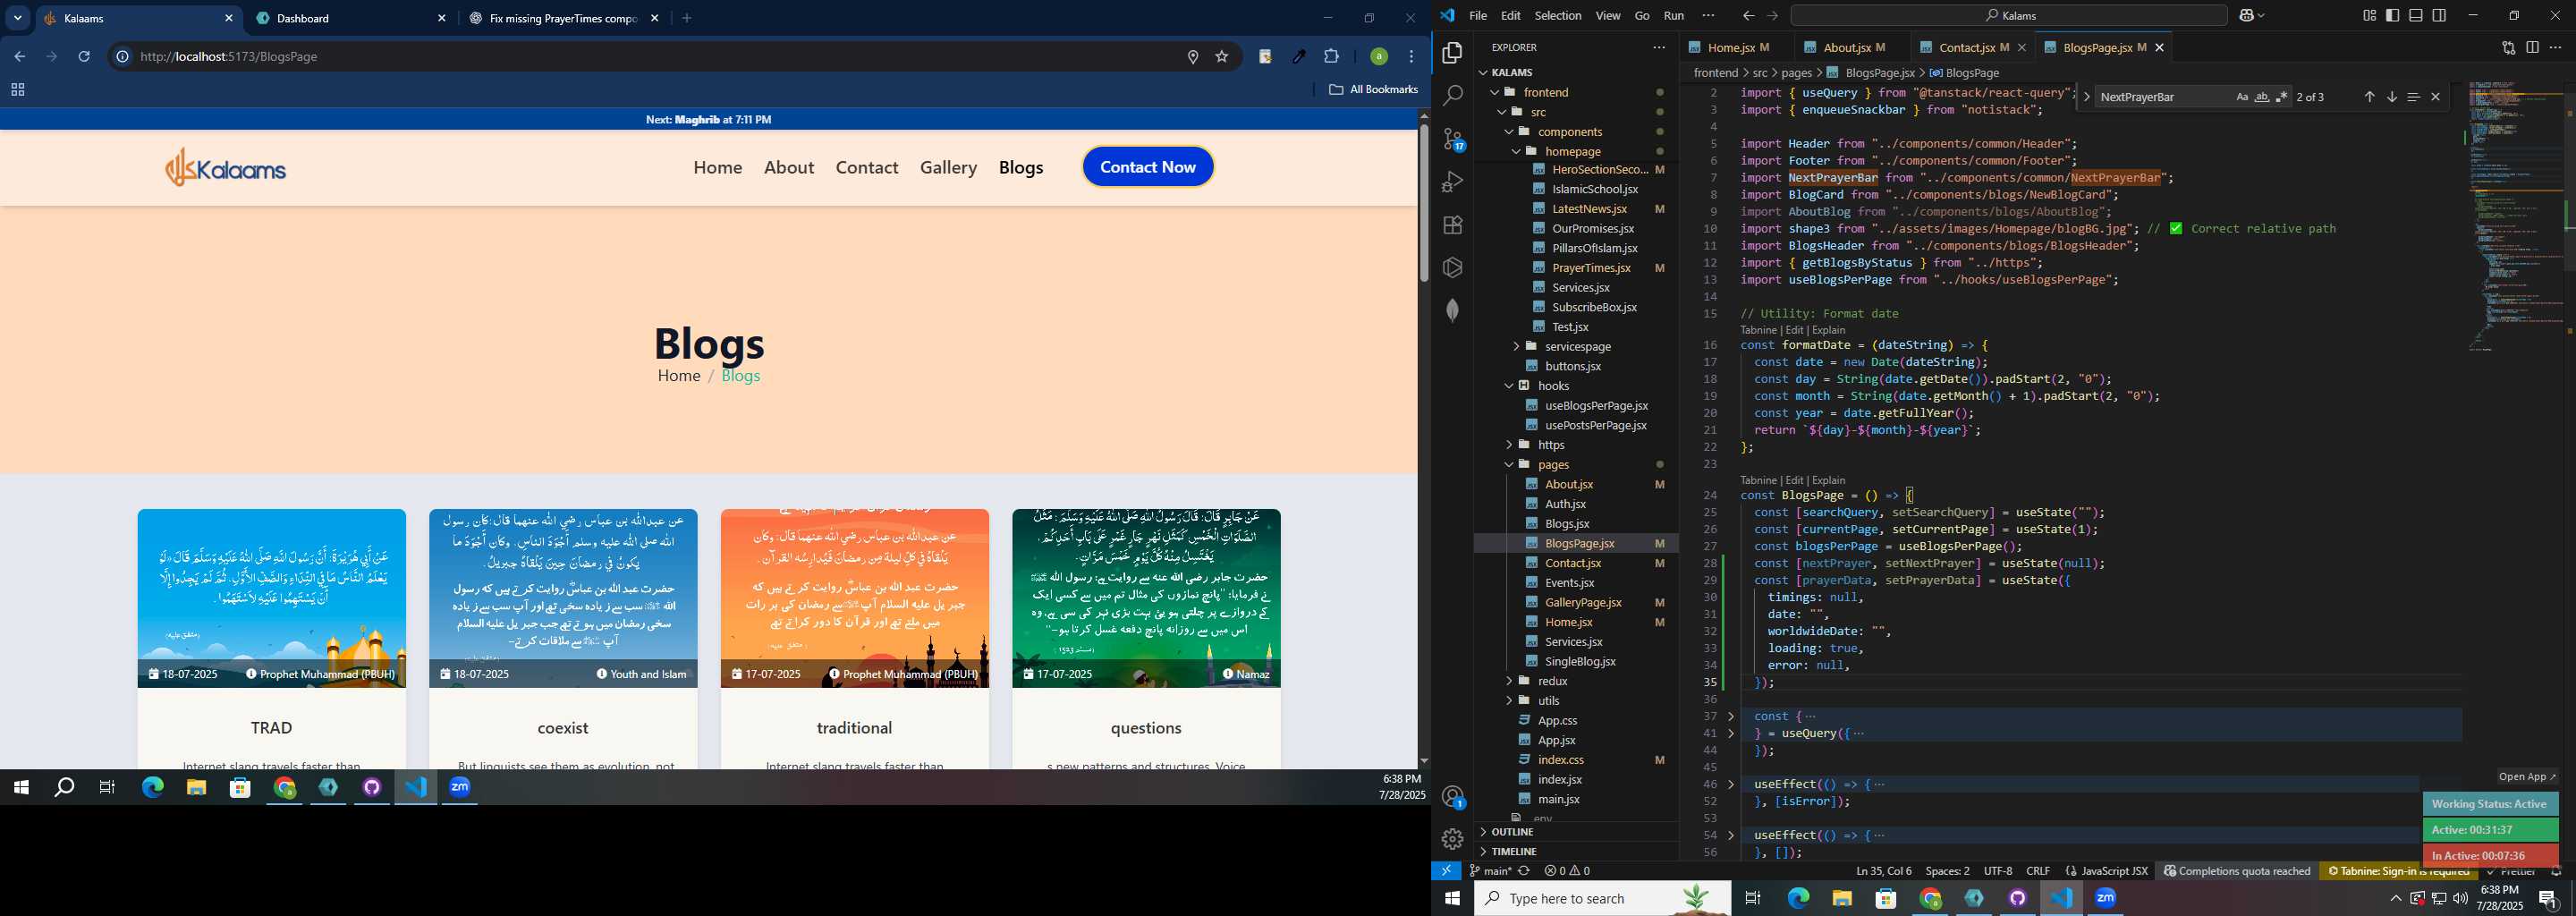The height and width of the screenshot is (916, 2576).
Task: Open the Chrome three-dot menu
Action: pyautogui.click(x=1412, y=57)
